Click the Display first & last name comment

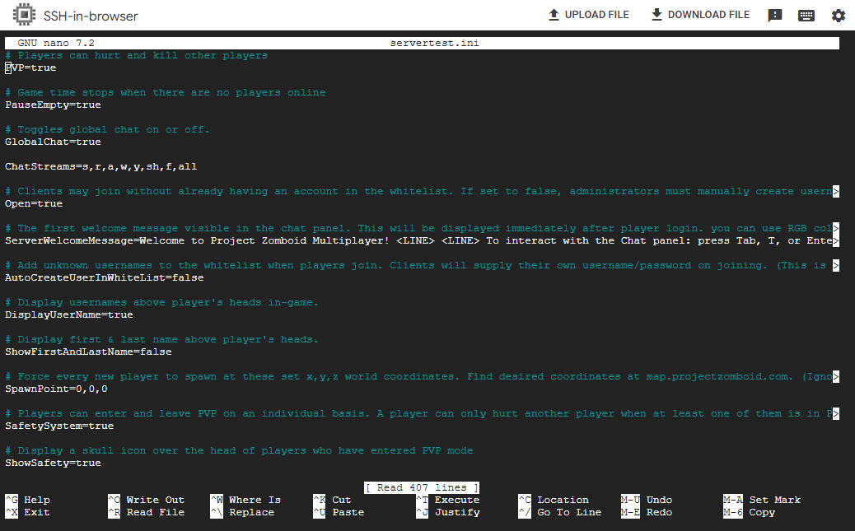pos(162,340)
